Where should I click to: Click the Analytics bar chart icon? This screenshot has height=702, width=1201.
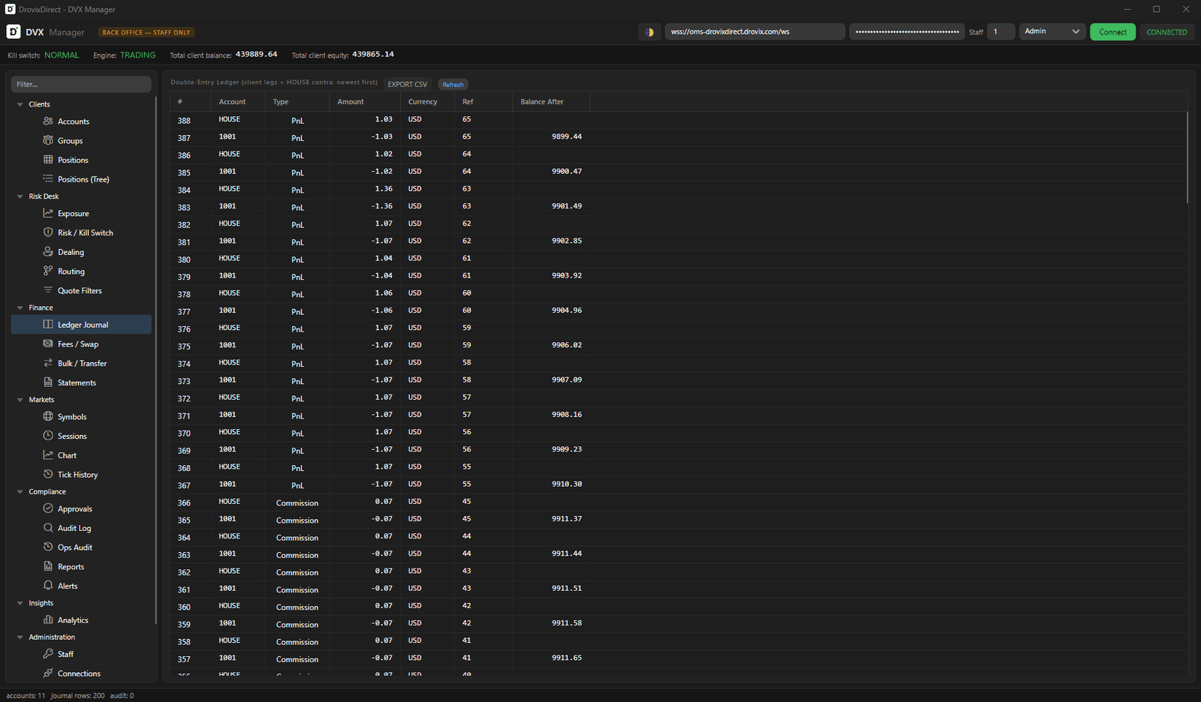click(48, 619)
